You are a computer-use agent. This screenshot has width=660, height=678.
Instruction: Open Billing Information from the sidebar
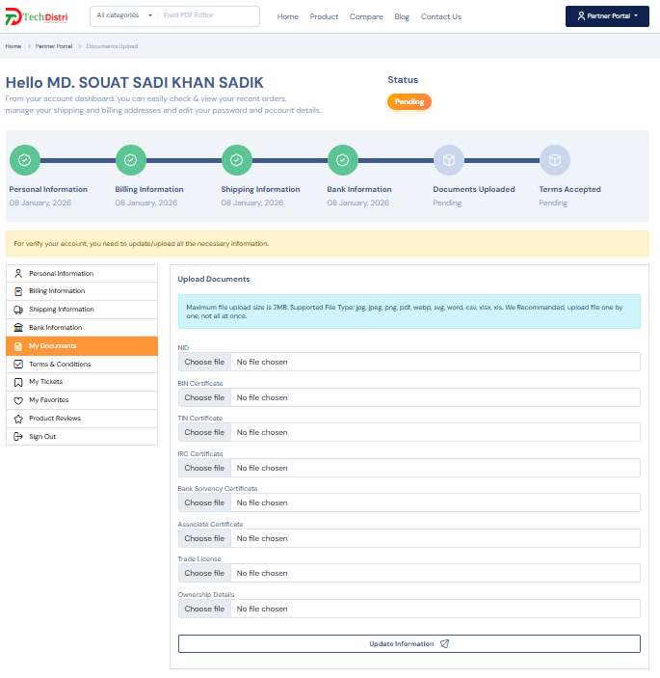(82, 291)
